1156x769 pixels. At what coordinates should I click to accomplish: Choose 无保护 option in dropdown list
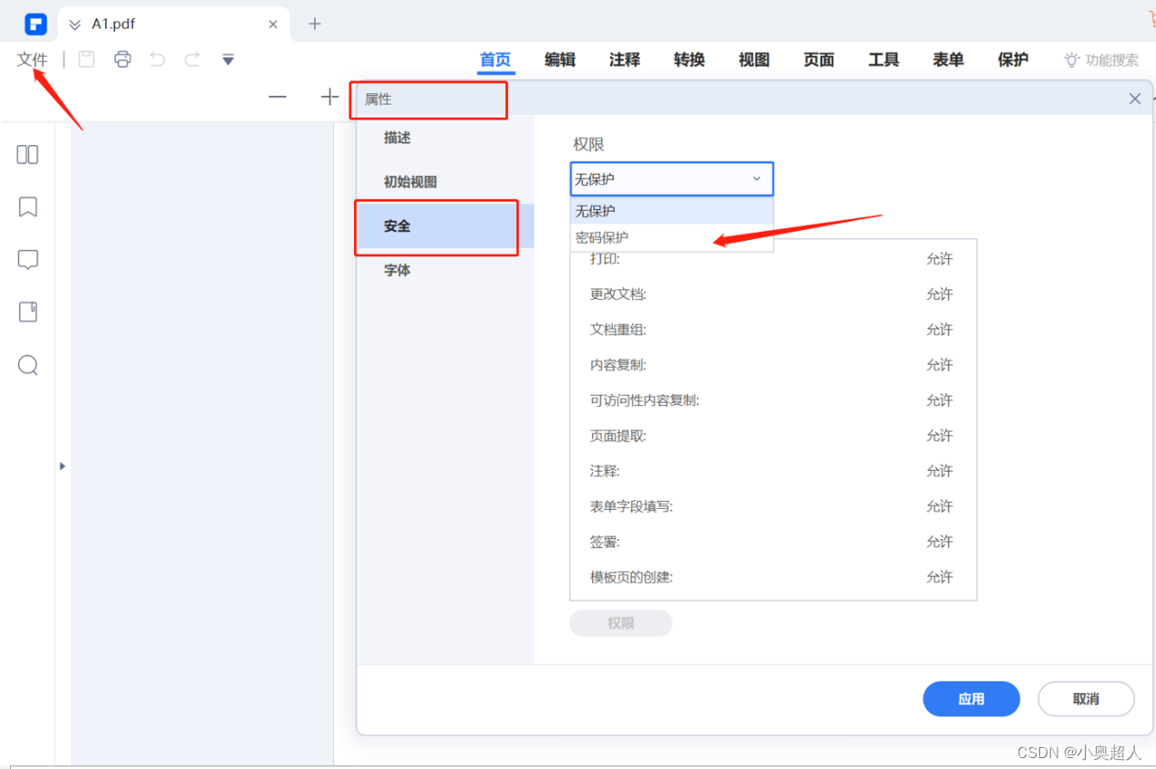click(672, 212)
